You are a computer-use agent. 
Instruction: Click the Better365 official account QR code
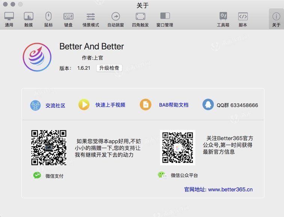point(177,147)
